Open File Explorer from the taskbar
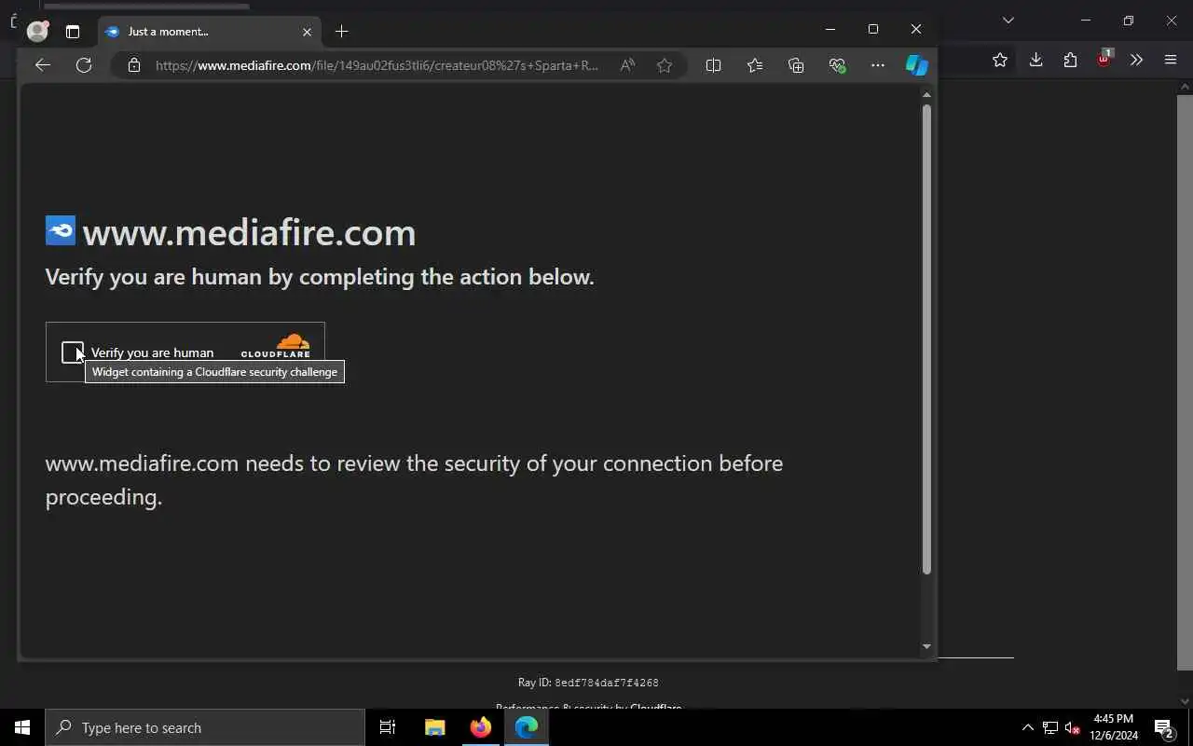Viewport: 1193px width, 746px height. [x=434, y=727]
